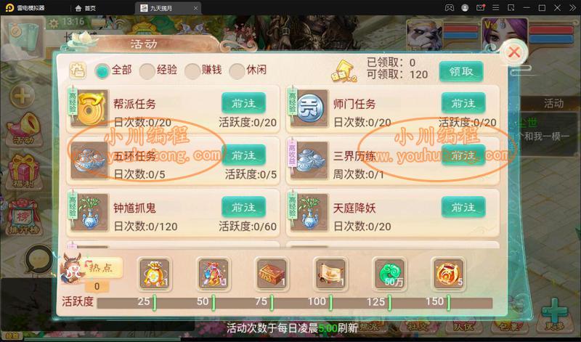Open the gamepad icon in emulator titlebar
The width and height of the screenshot is (581, 342).
pyautogui.click(x=449, y=8)
